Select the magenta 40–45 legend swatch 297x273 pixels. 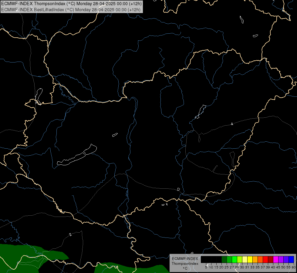[276, 260]
